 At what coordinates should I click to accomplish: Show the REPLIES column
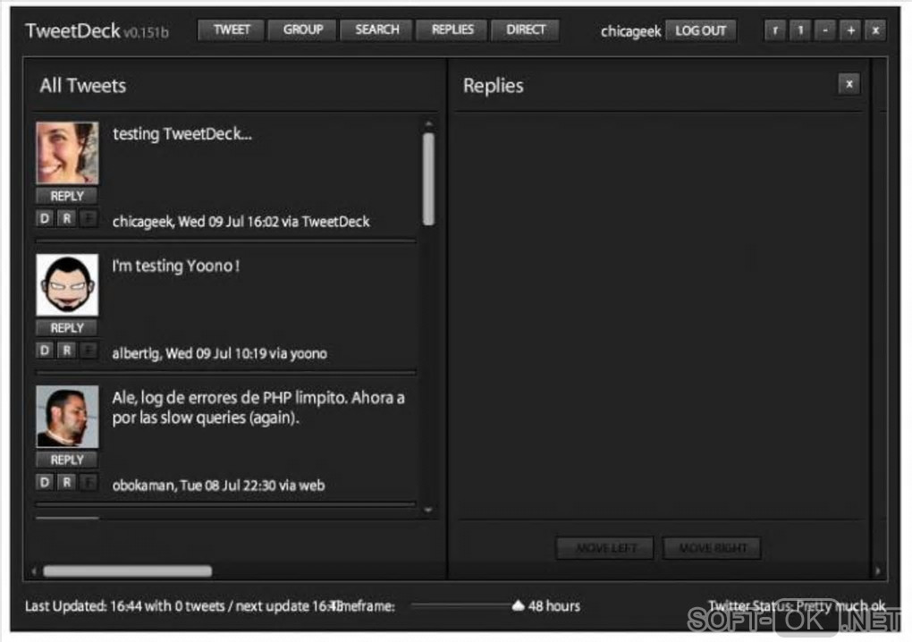point(452,30)
